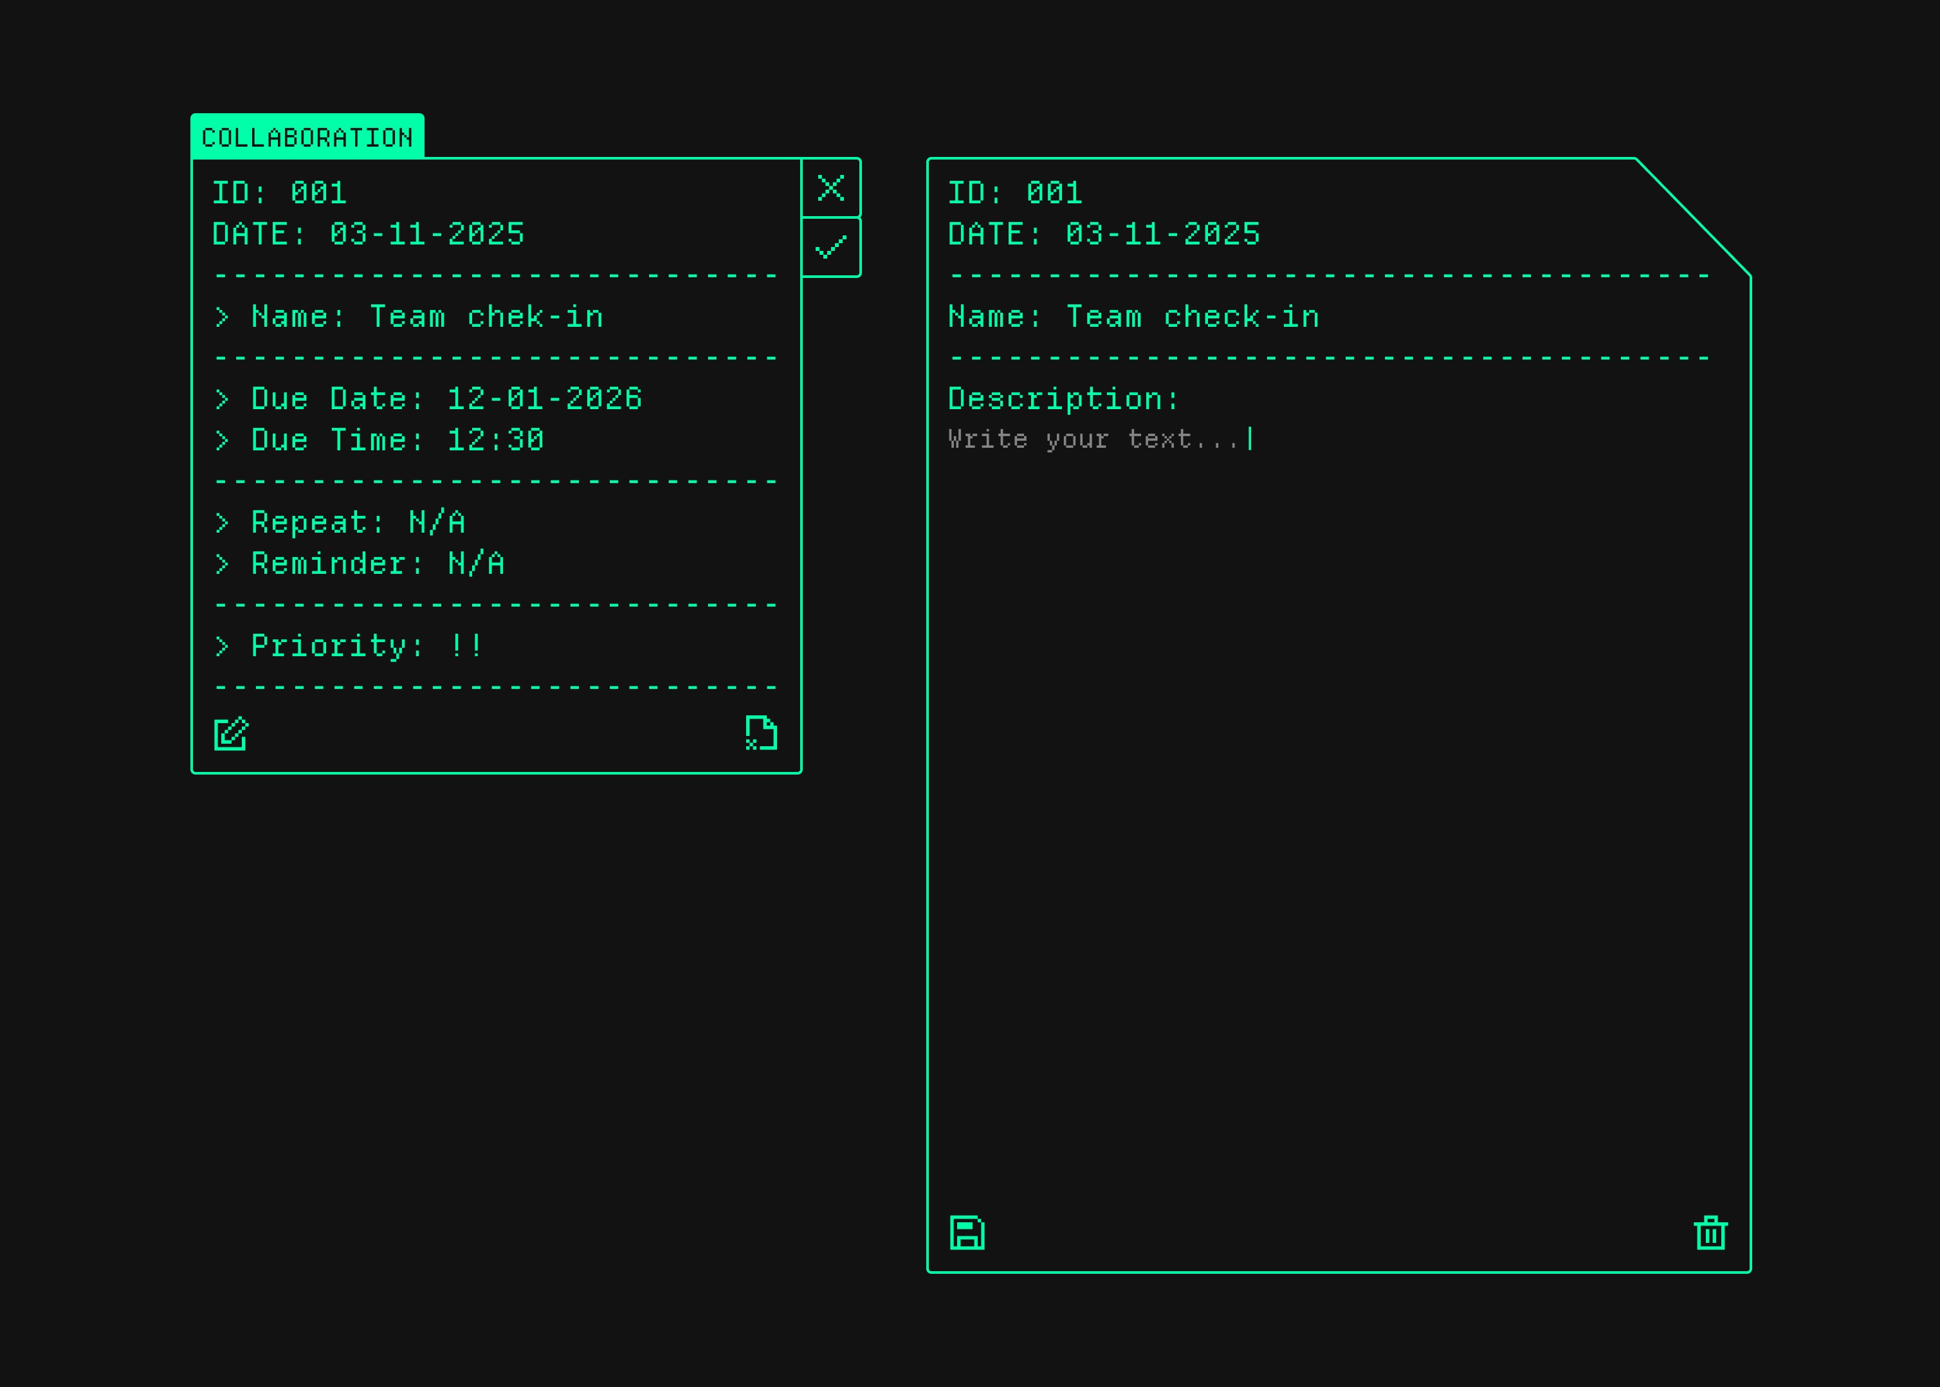Click the checkmark confirm icon button
Screen dimensions: 1940x1387
coord(830,248)
